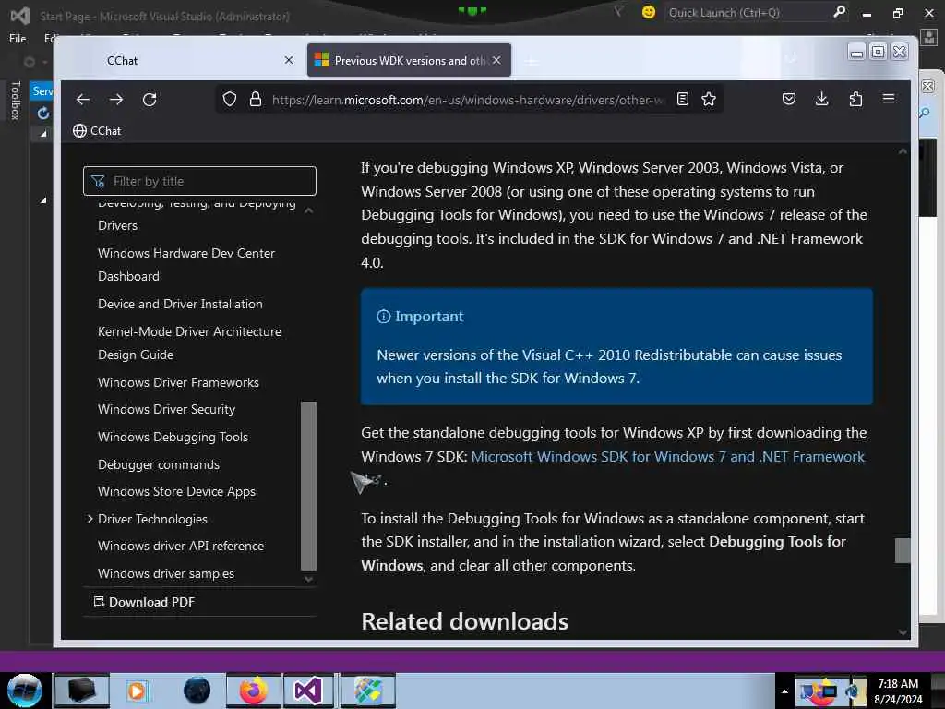Click the refresh icon in Server Explorer
This screenshot has width=945, height=709.
(x=42, y=113)
